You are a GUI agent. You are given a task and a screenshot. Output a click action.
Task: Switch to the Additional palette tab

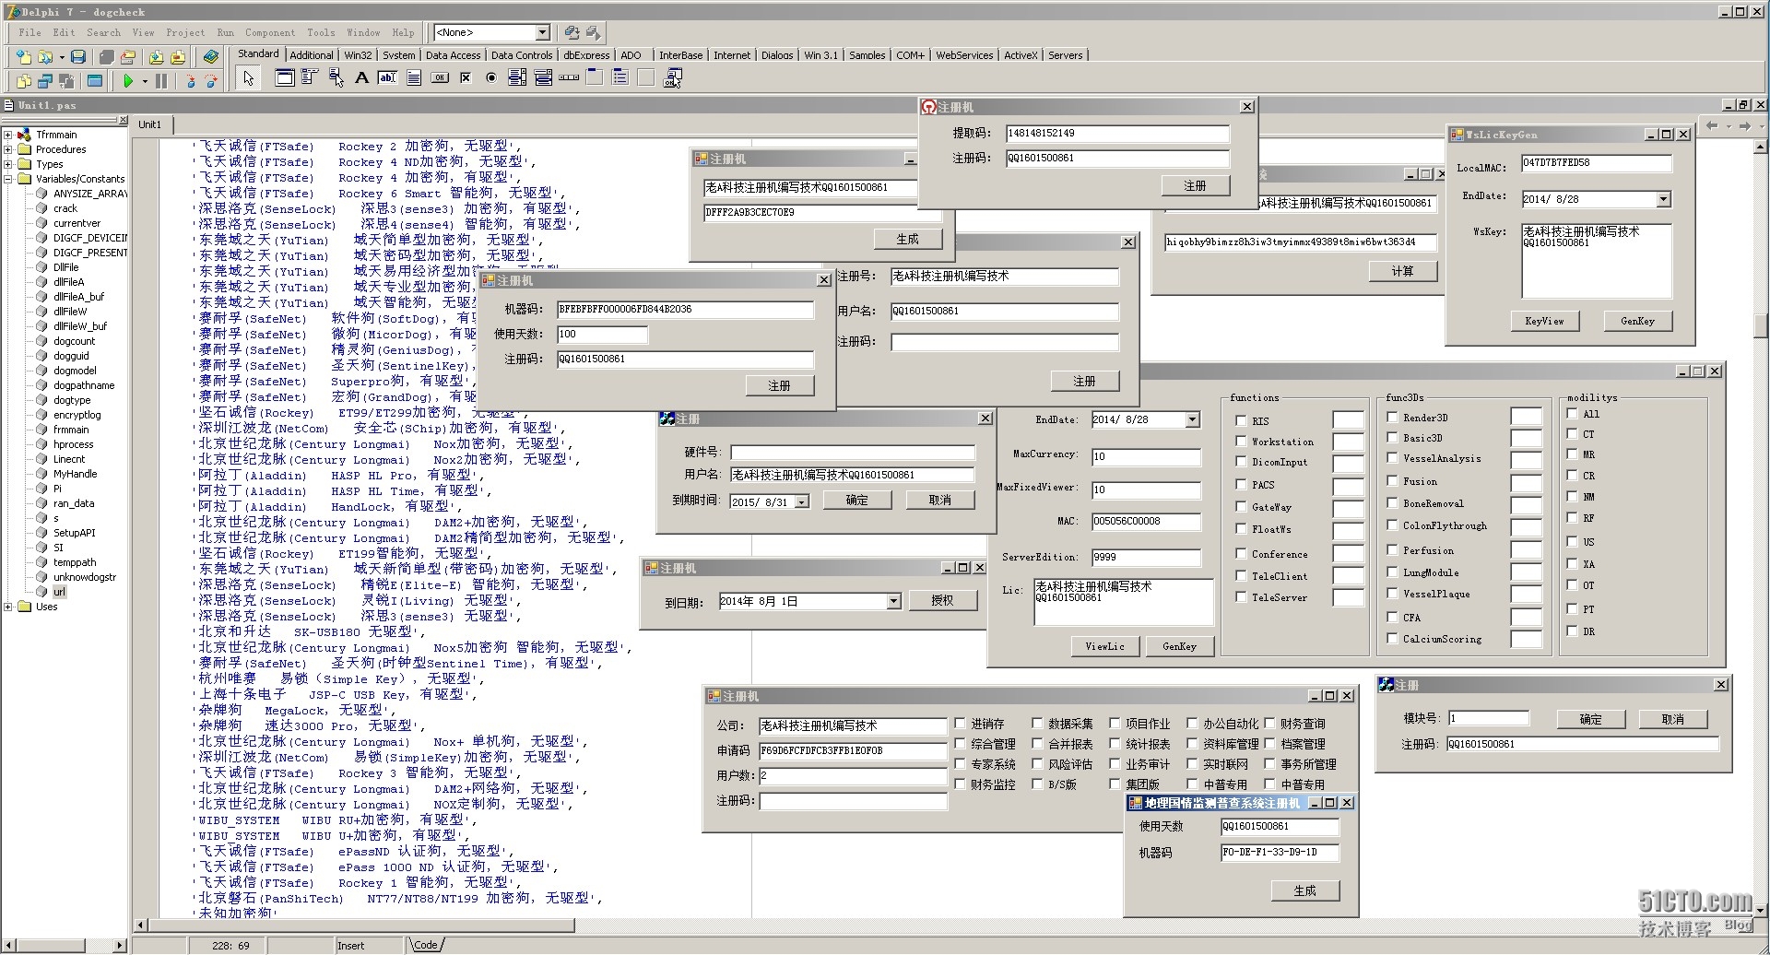312,55
